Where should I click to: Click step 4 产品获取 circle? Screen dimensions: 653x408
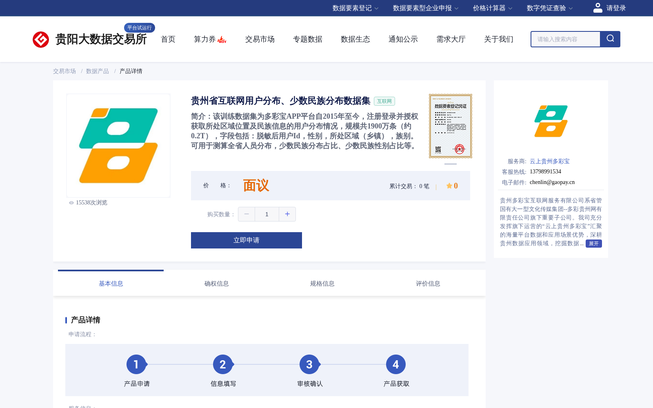pos(396,364)
